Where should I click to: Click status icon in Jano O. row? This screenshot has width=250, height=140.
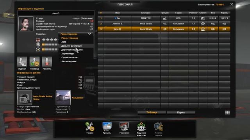coord(203,29)
